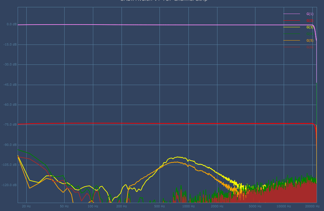Click the 1000 Hz frequency label
The image size is (324, 211).
pos(188,206)
